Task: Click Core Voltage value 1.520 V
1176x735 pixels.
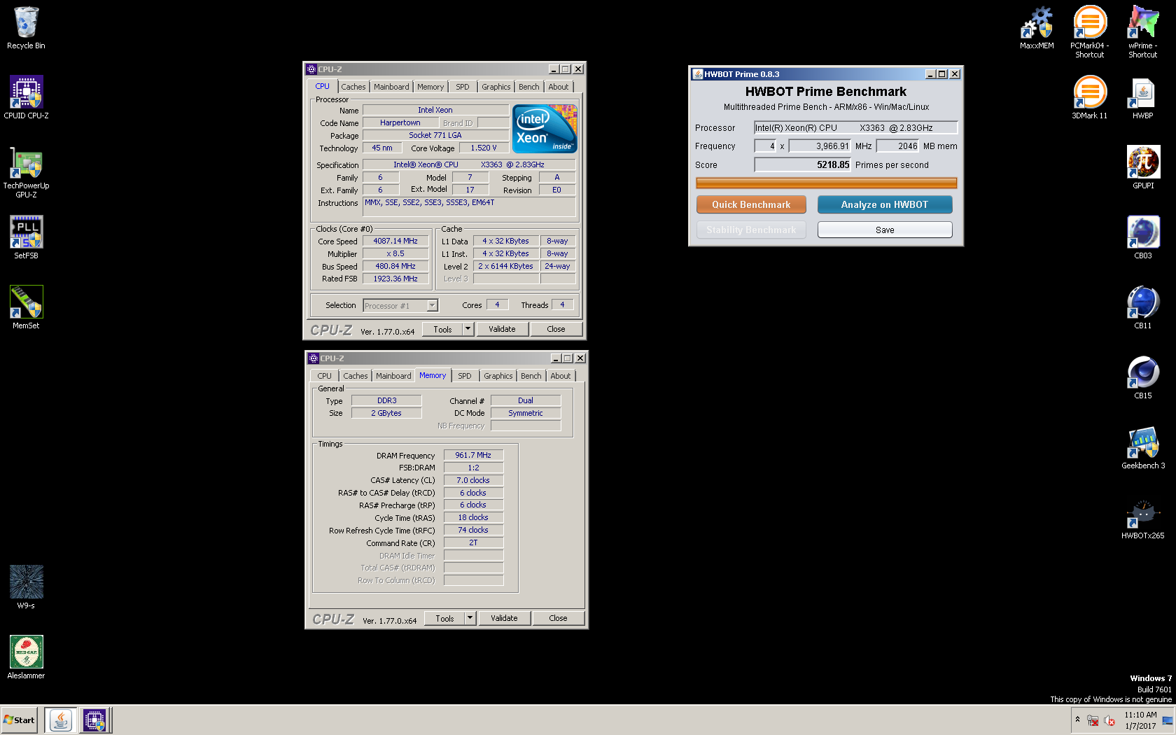Action: pos(484,148)
